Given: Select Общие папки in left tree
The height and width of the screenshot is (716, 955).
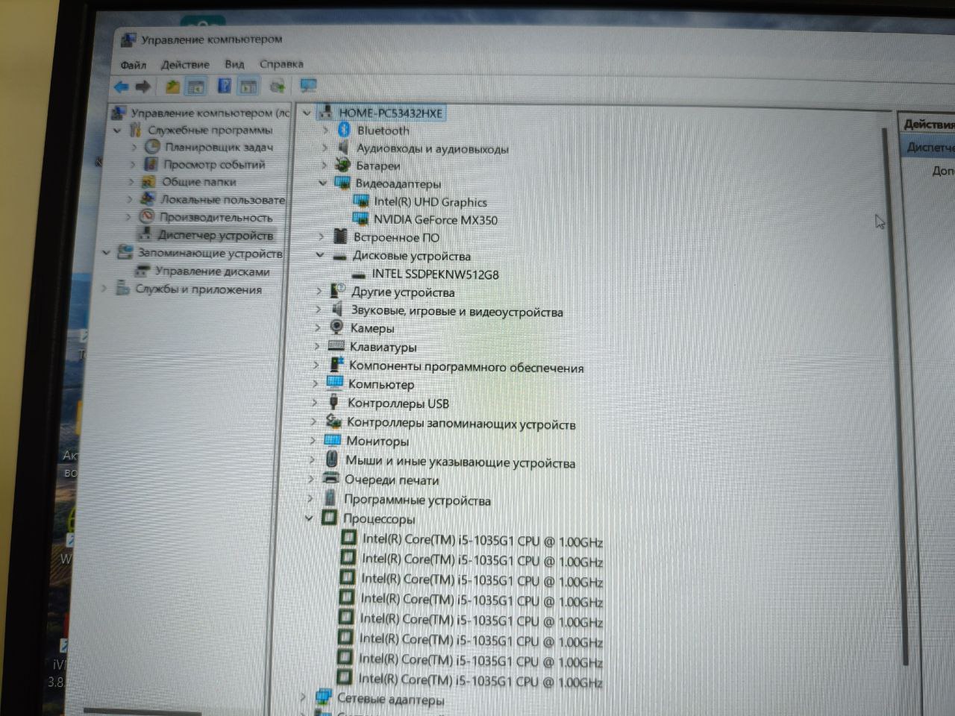Looking at the screenshot, I should [199, 181].
